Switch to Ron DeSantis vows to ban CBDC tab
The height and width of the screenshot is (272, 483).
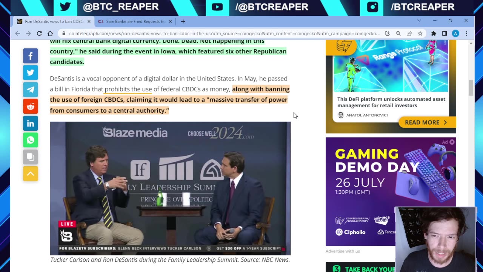click(54, 22)
